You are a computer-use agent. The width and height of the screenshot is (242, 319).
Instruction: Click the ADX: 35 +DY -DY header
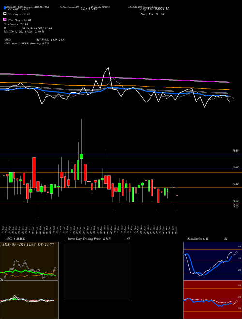(x=28, y=245)
